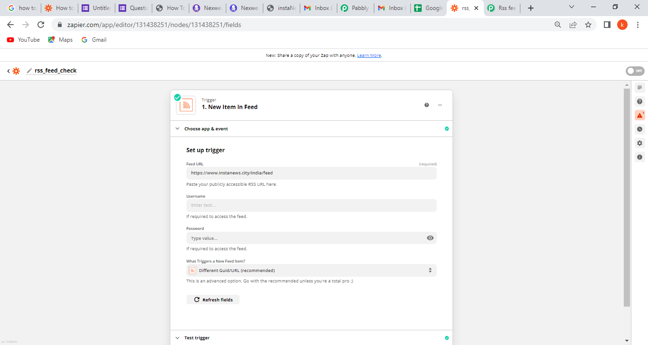
Task: Open the settings gear icon in sidebar
Action: click(x=639, y=143)
